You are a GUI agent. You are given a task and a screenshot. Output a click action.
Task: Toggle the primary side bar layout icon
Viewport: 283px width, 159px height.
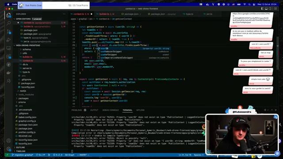[x=263, y=8]
